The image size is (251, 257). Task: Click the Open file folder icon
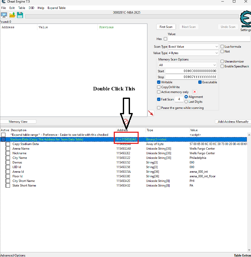click(12, 15)
